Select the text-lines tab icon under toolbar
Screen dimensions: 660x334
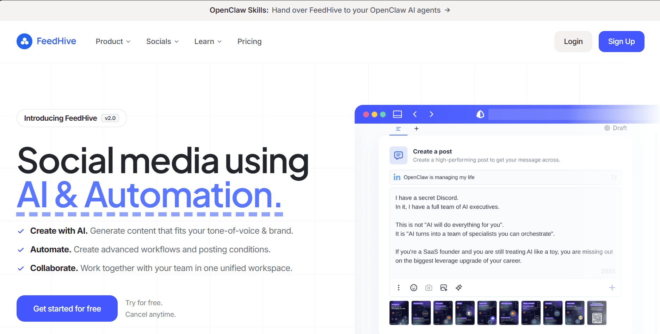coord(398,129)
